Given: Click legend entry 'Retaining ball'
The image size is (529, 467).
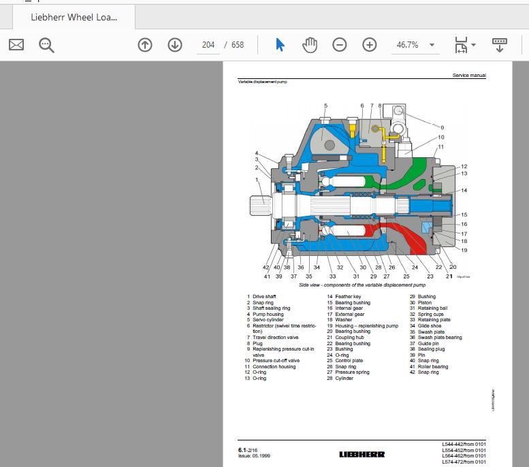Looking at the screenshot, I should coord(432,308).
